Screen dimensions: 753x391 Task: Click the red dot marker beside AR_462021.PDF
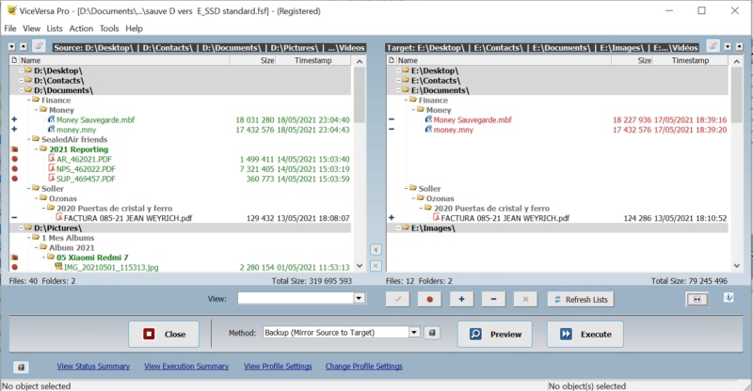[x=15, y=159]
